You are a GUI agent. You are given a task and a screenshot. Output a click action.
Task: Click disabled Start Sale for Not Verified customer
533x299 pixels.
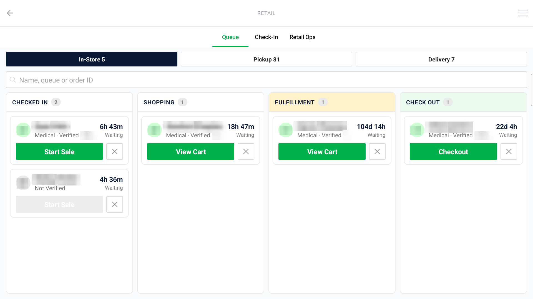[x=59, y=204]
